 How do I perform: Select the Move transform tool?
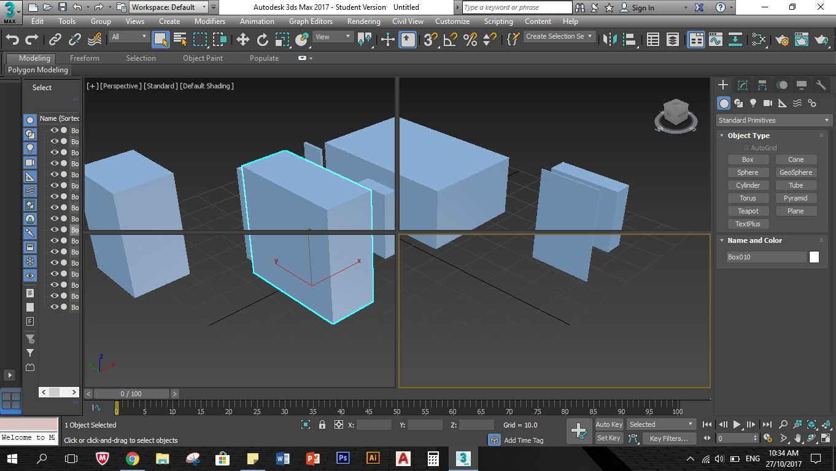click(x=242, y=40)
